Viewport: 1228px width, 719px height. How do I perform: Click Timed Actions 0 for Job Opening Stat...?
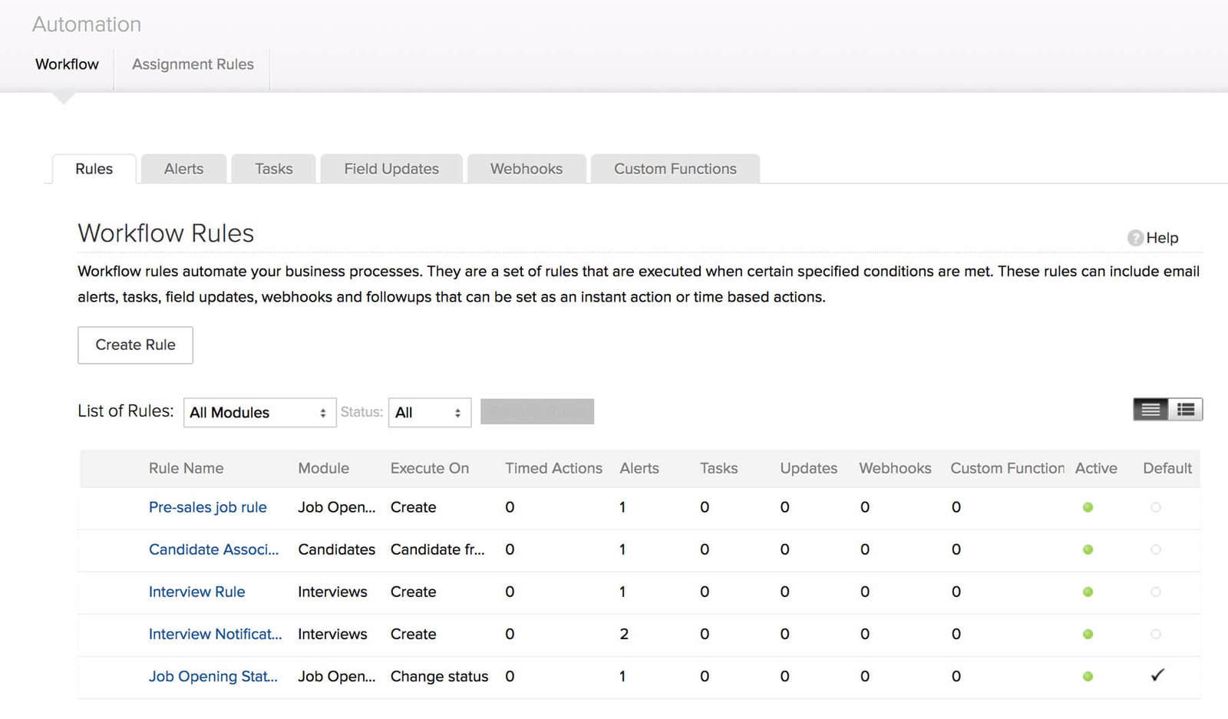510,676
